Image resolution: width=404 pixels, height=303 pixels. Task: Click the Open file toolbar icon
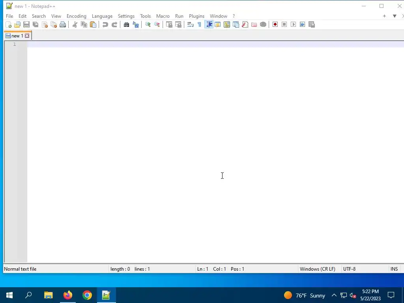[x=17, y=24]
